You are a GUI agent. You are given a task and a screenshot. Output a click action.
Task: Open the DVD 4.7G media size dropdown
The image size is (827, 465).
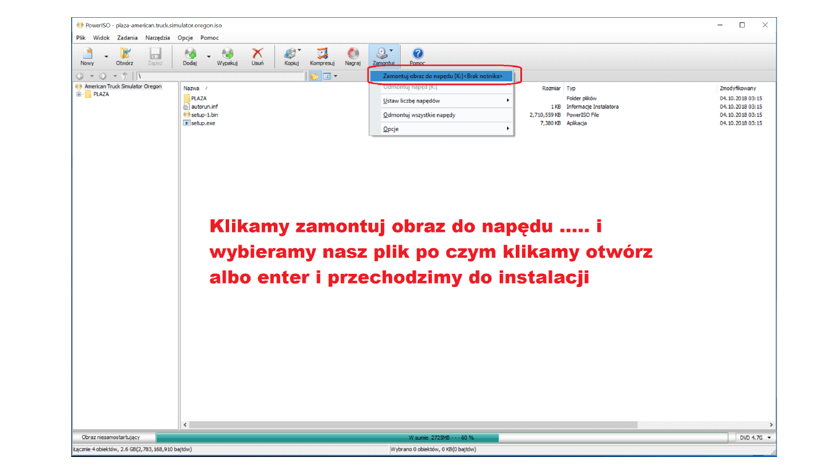(755, 437)
